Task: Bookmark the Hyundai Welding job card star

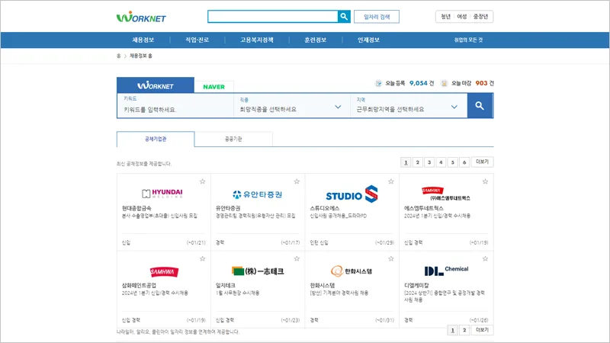Action: pos(202,181)
